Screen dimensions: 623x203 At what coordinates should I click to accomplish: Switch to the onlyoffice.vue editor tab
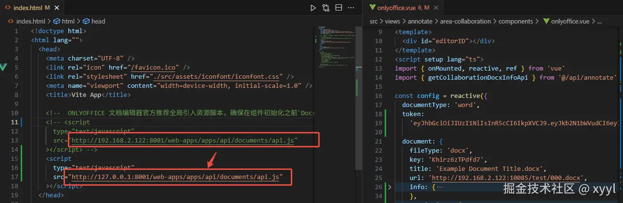click(x=403, y=8)
